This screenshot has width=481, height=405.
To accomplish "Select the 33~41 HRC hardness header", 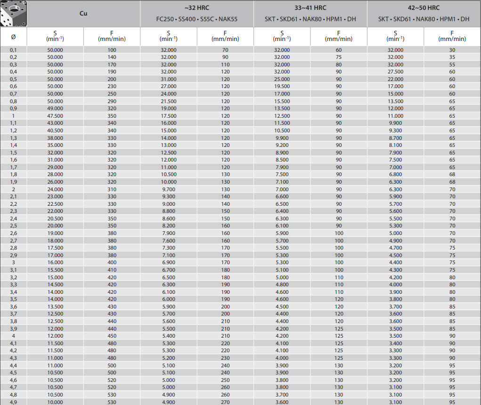I will (310, 8).
